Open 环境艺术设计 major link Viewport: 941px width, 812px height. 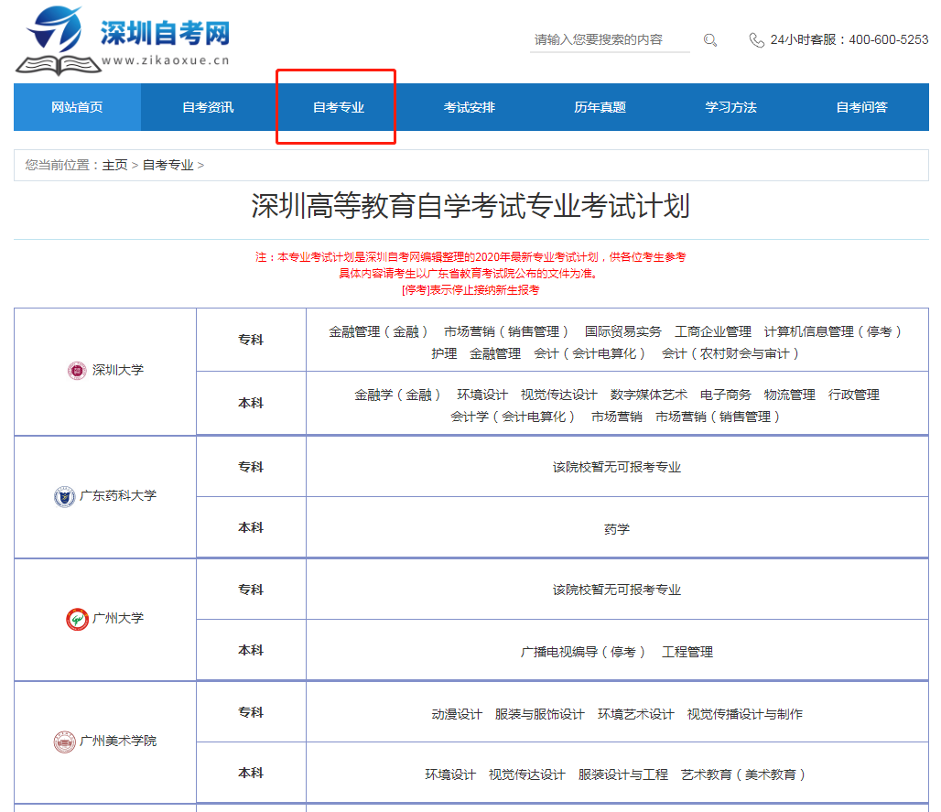tap(636, 715)
